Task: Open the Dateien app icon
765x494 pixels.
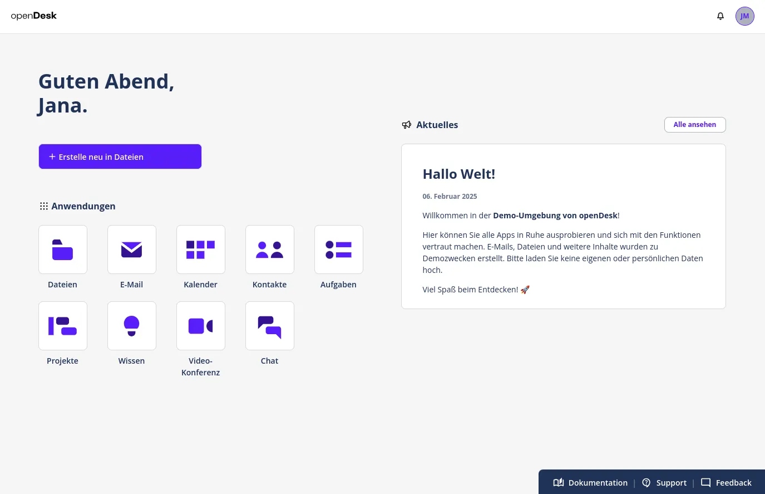Action: coord(62,250)
